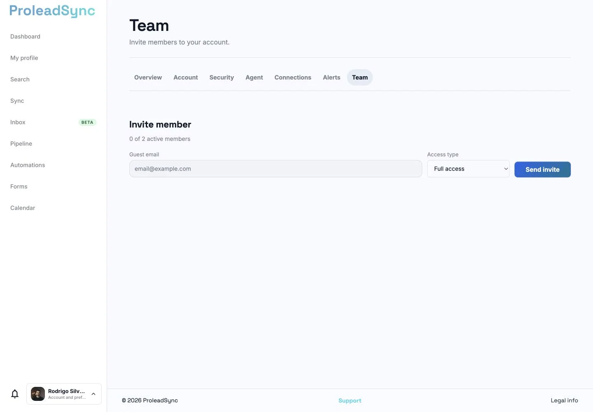Click the ProleadSync logo

[52, 11]
